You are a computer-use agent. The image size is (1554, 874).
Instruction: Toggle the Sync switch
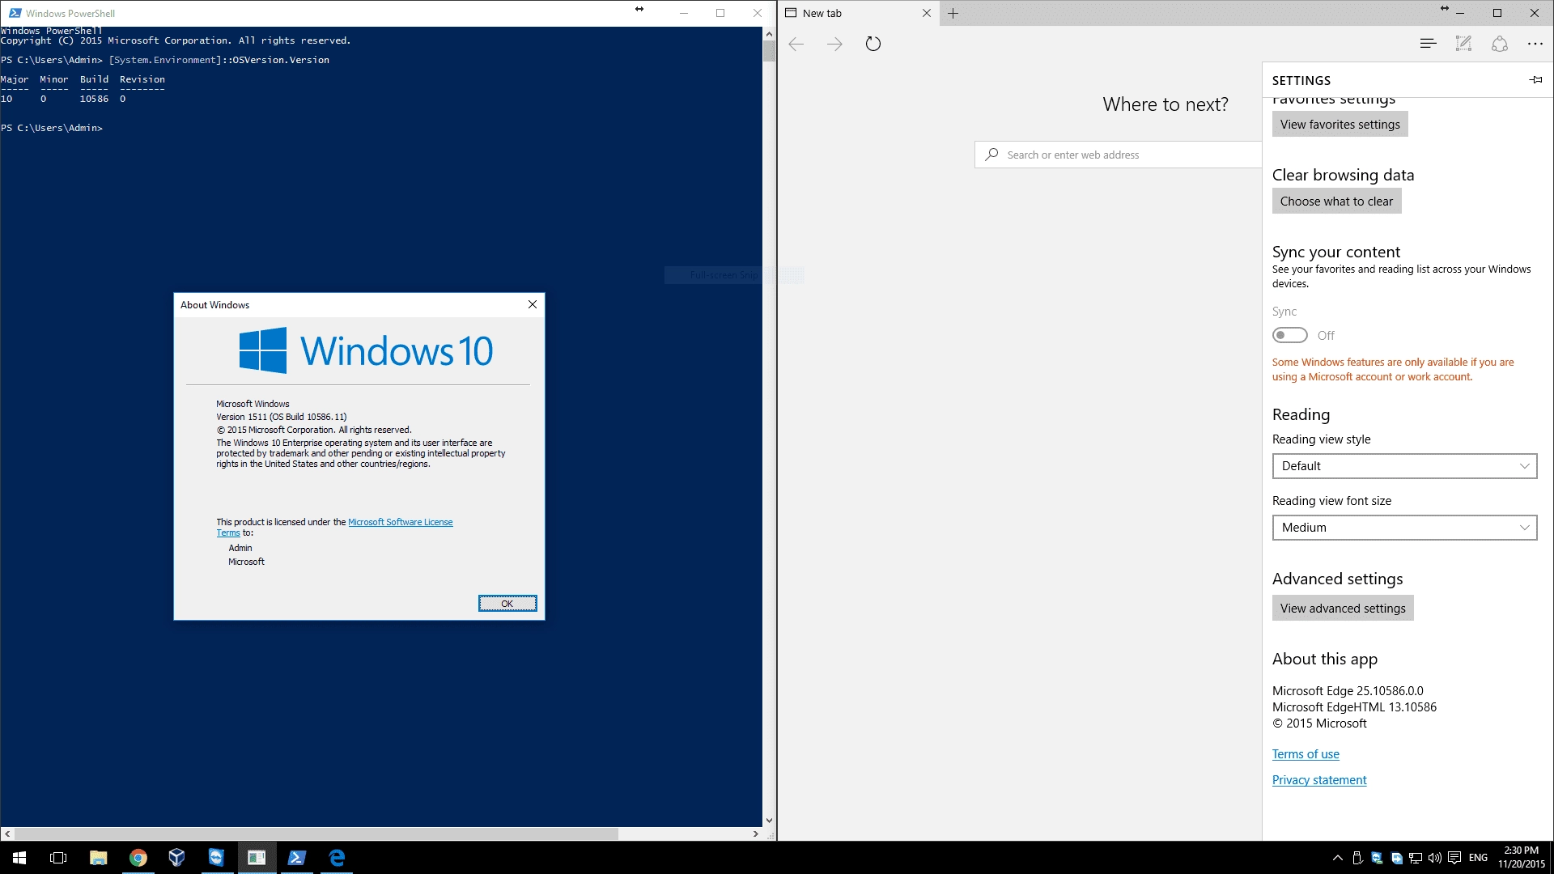coord(1289,335)
